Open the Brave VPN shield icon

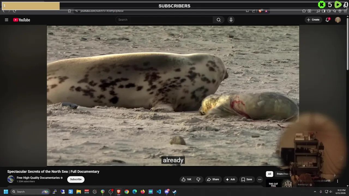pos(340,11)
